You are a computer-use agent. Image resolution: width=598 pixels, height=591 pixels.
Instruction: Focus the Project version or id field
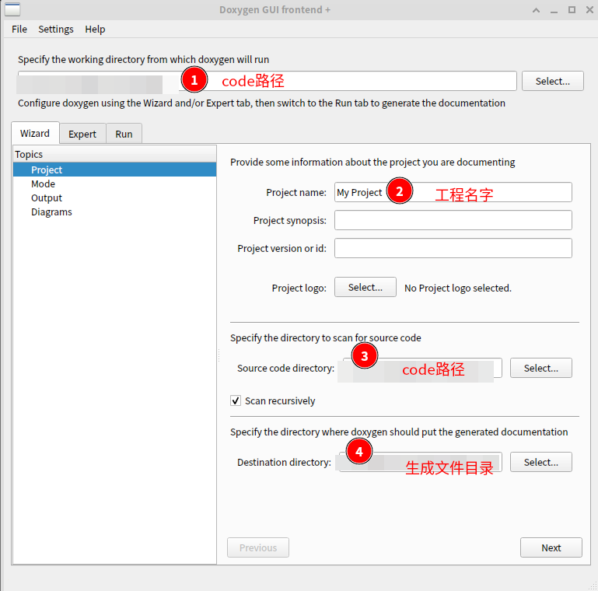point(453,248)
